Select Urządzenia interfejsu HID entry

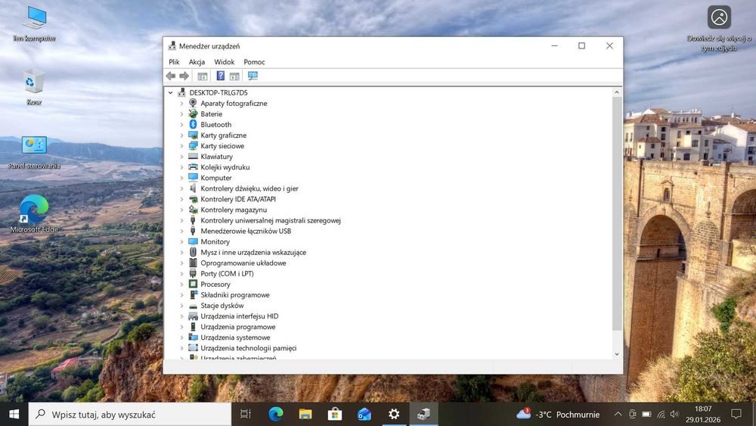pyautogui.click(x=240, y=316)
